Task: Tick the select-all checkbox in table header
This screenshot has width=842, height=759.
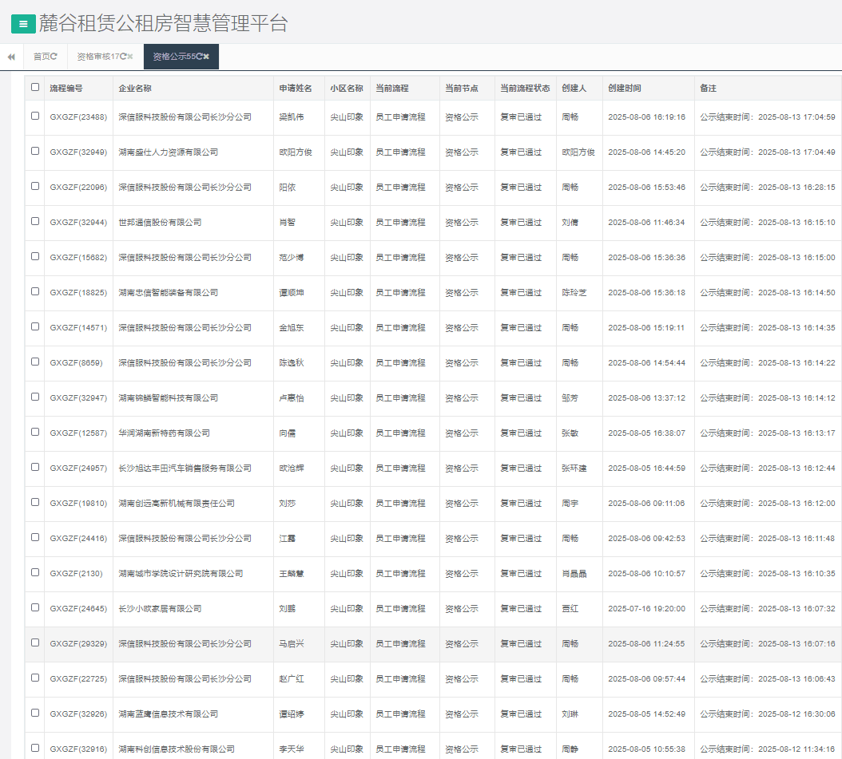Action: point(35,87)
